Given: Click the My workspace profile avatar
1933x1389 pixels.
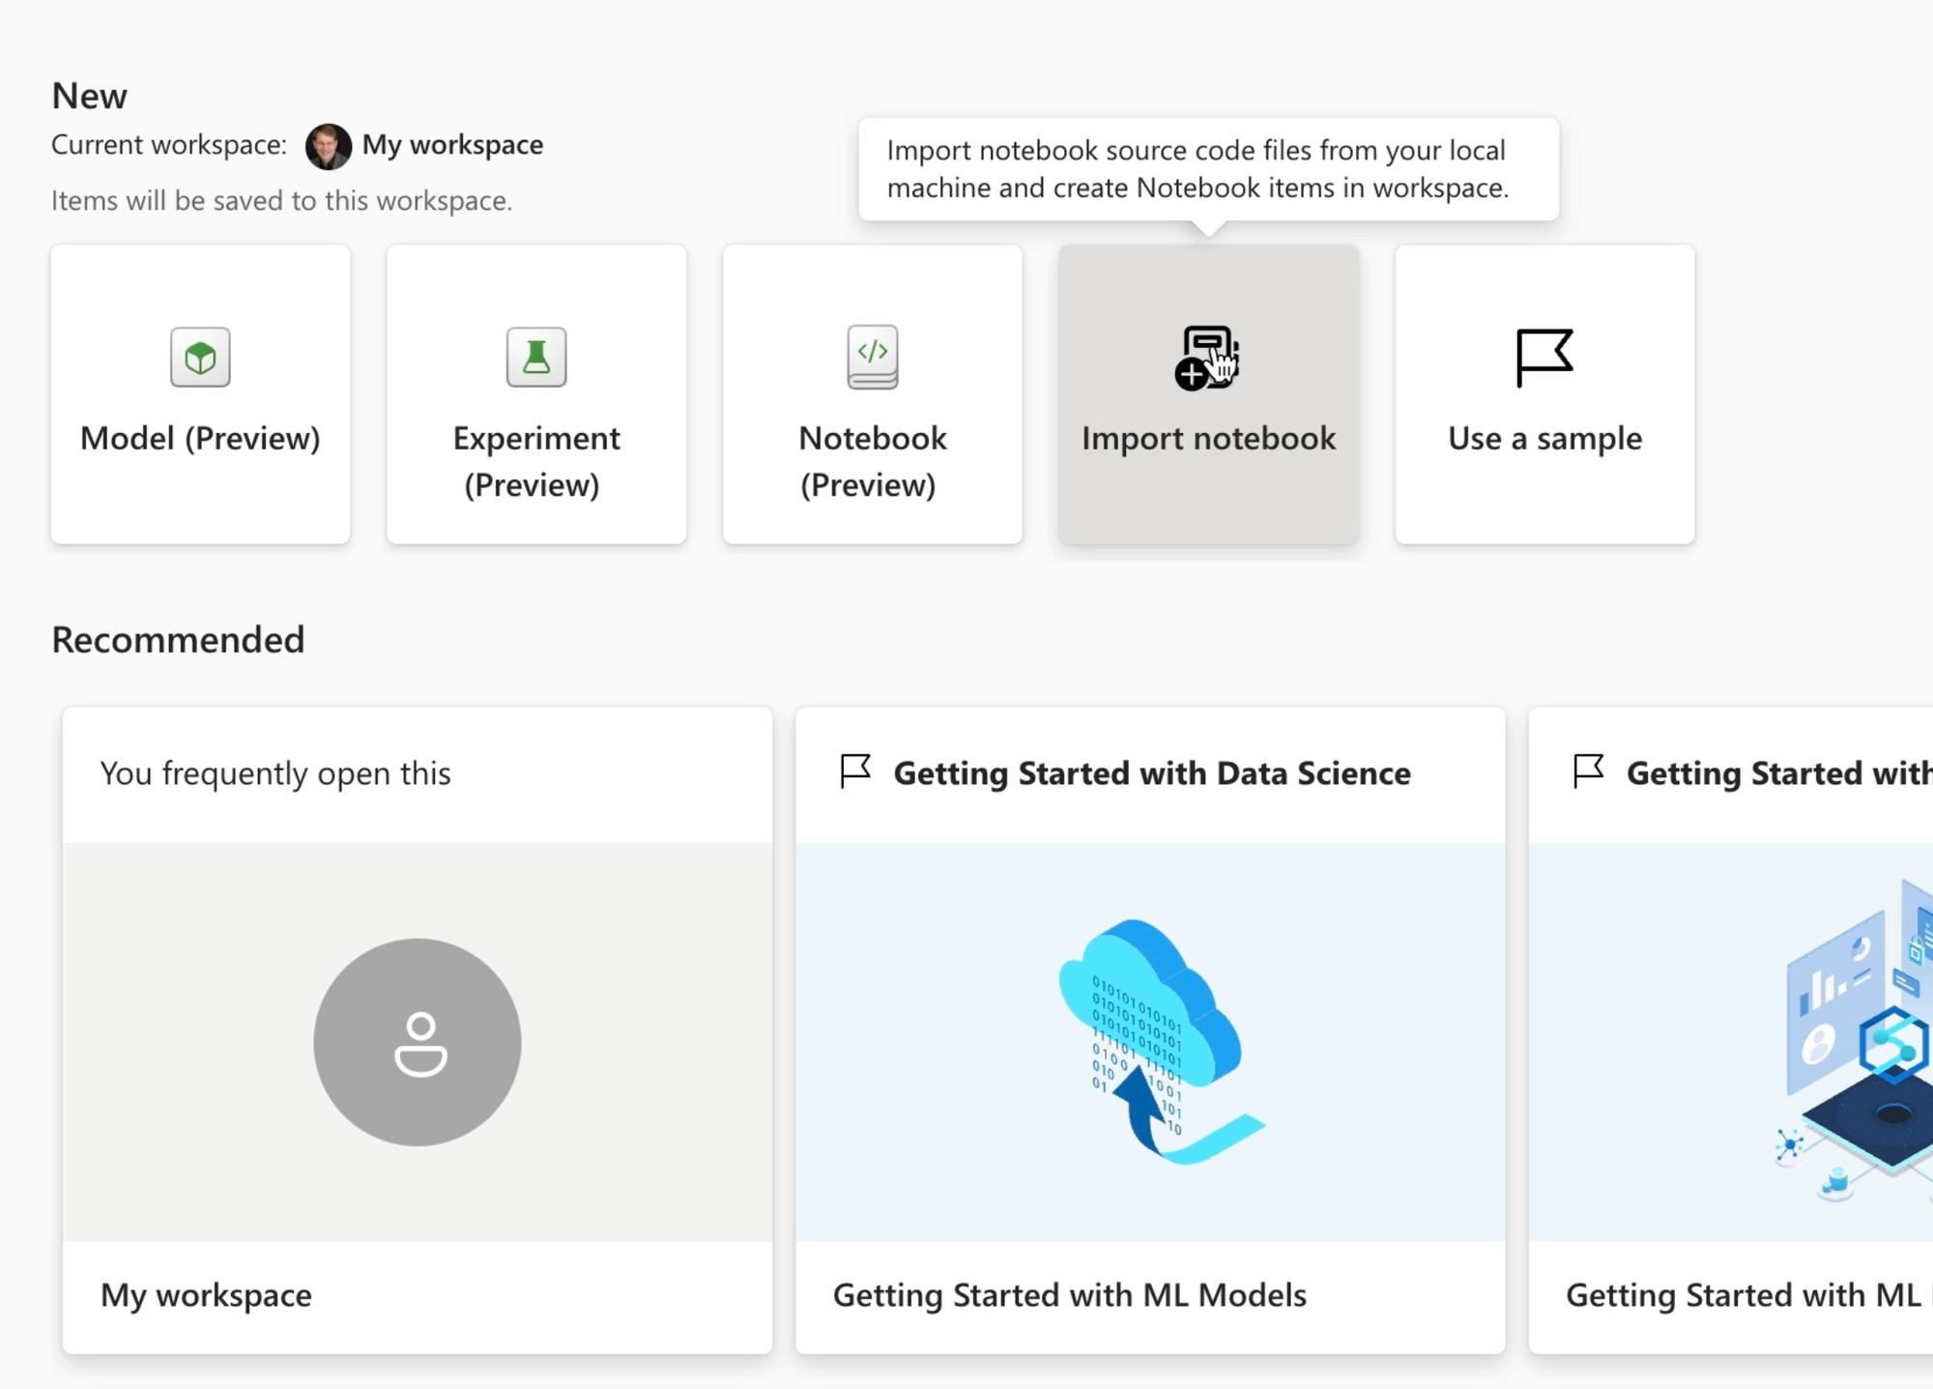Looking at the screenshot, I should tap(328, 146).
